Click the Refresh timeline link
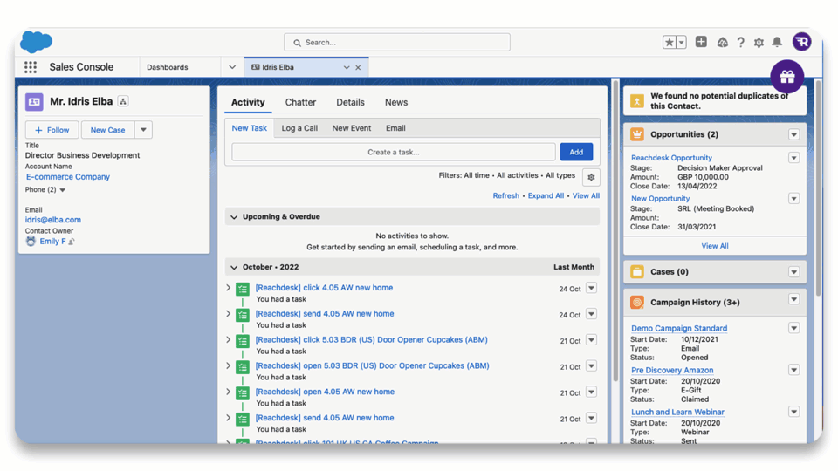Viewport: 838px width, 471px height. pos(505,196)
